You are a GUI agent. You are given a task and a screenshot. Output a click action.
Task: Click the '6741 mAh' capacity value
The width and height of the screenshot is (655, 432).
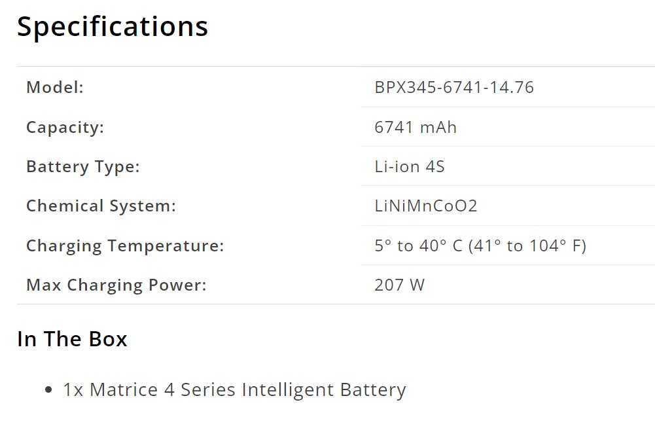(x=416, y=127)
